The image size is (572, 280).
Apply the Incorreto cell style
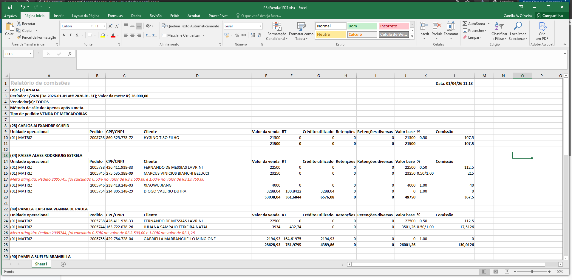pos(394,26)
